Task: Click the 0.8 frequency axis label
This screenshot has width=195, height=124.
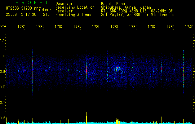Action: coord(2,87)
